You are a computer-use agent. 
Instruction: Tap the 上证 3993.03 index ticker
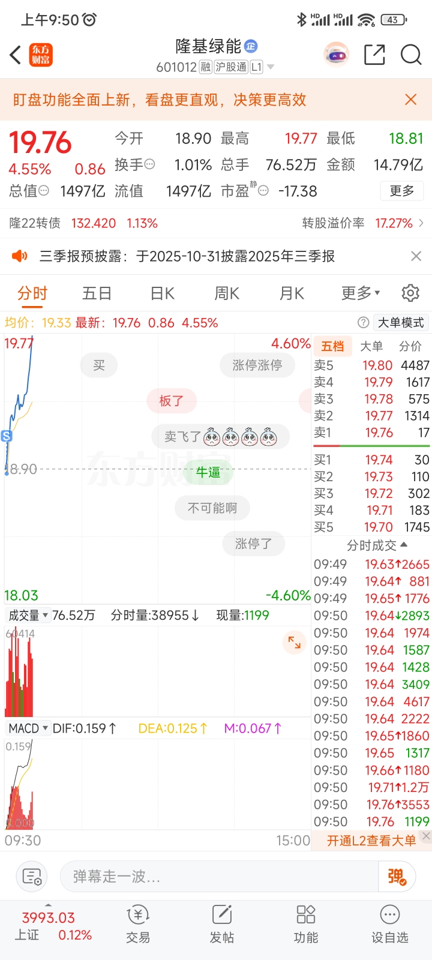(x=54, y=926)
